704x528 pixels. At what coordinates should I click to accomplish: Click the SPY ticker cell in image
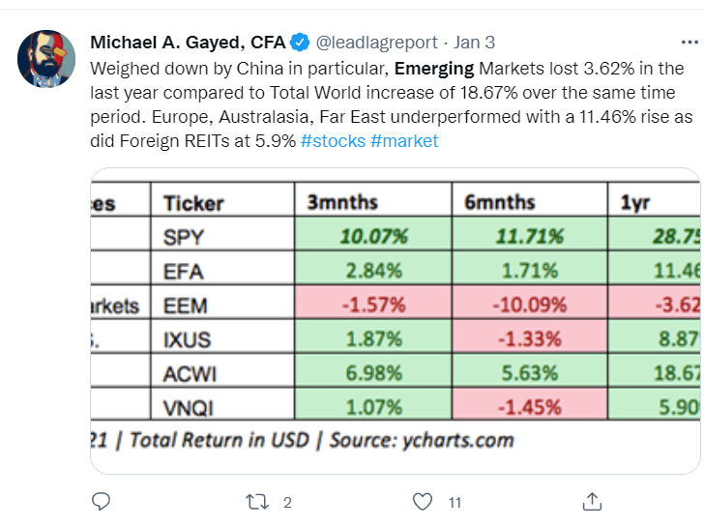[184, 237]
